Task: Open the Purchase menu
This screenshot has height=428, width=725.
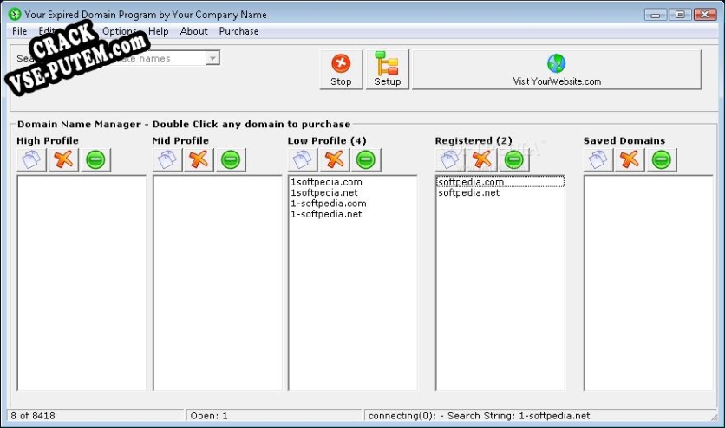Action: coord(238,31)
